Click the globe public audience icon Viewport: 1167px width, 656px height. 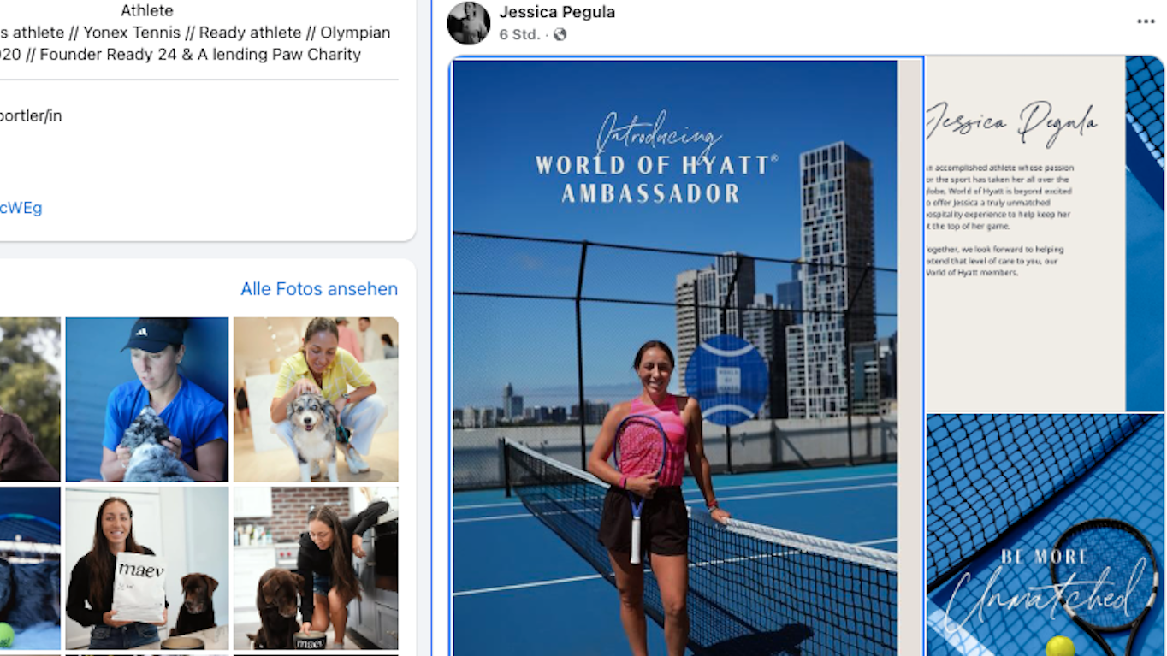click(x=560, y=35)
